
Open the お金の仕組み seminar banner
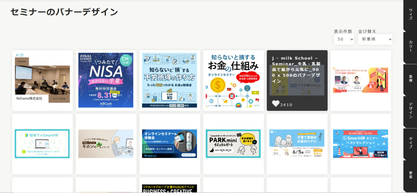point(233,80)
